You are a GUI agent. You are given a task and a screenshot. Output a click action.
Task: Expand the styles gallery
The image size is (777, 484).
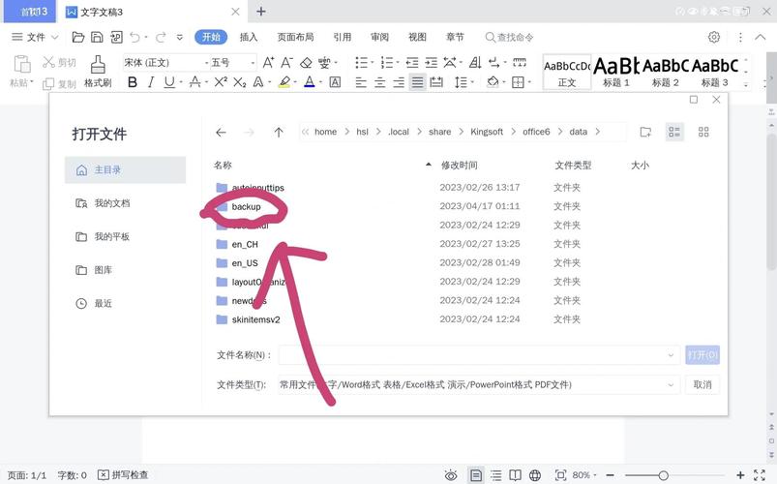[x=746, y=85]
